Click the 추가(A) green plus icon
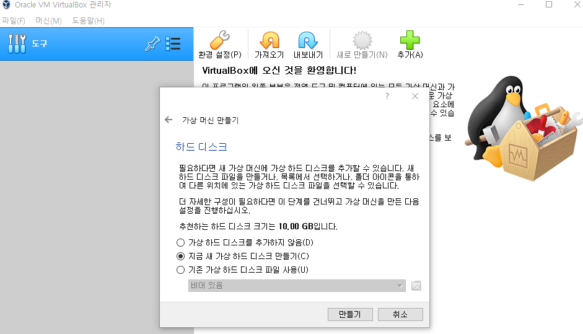 410,45
